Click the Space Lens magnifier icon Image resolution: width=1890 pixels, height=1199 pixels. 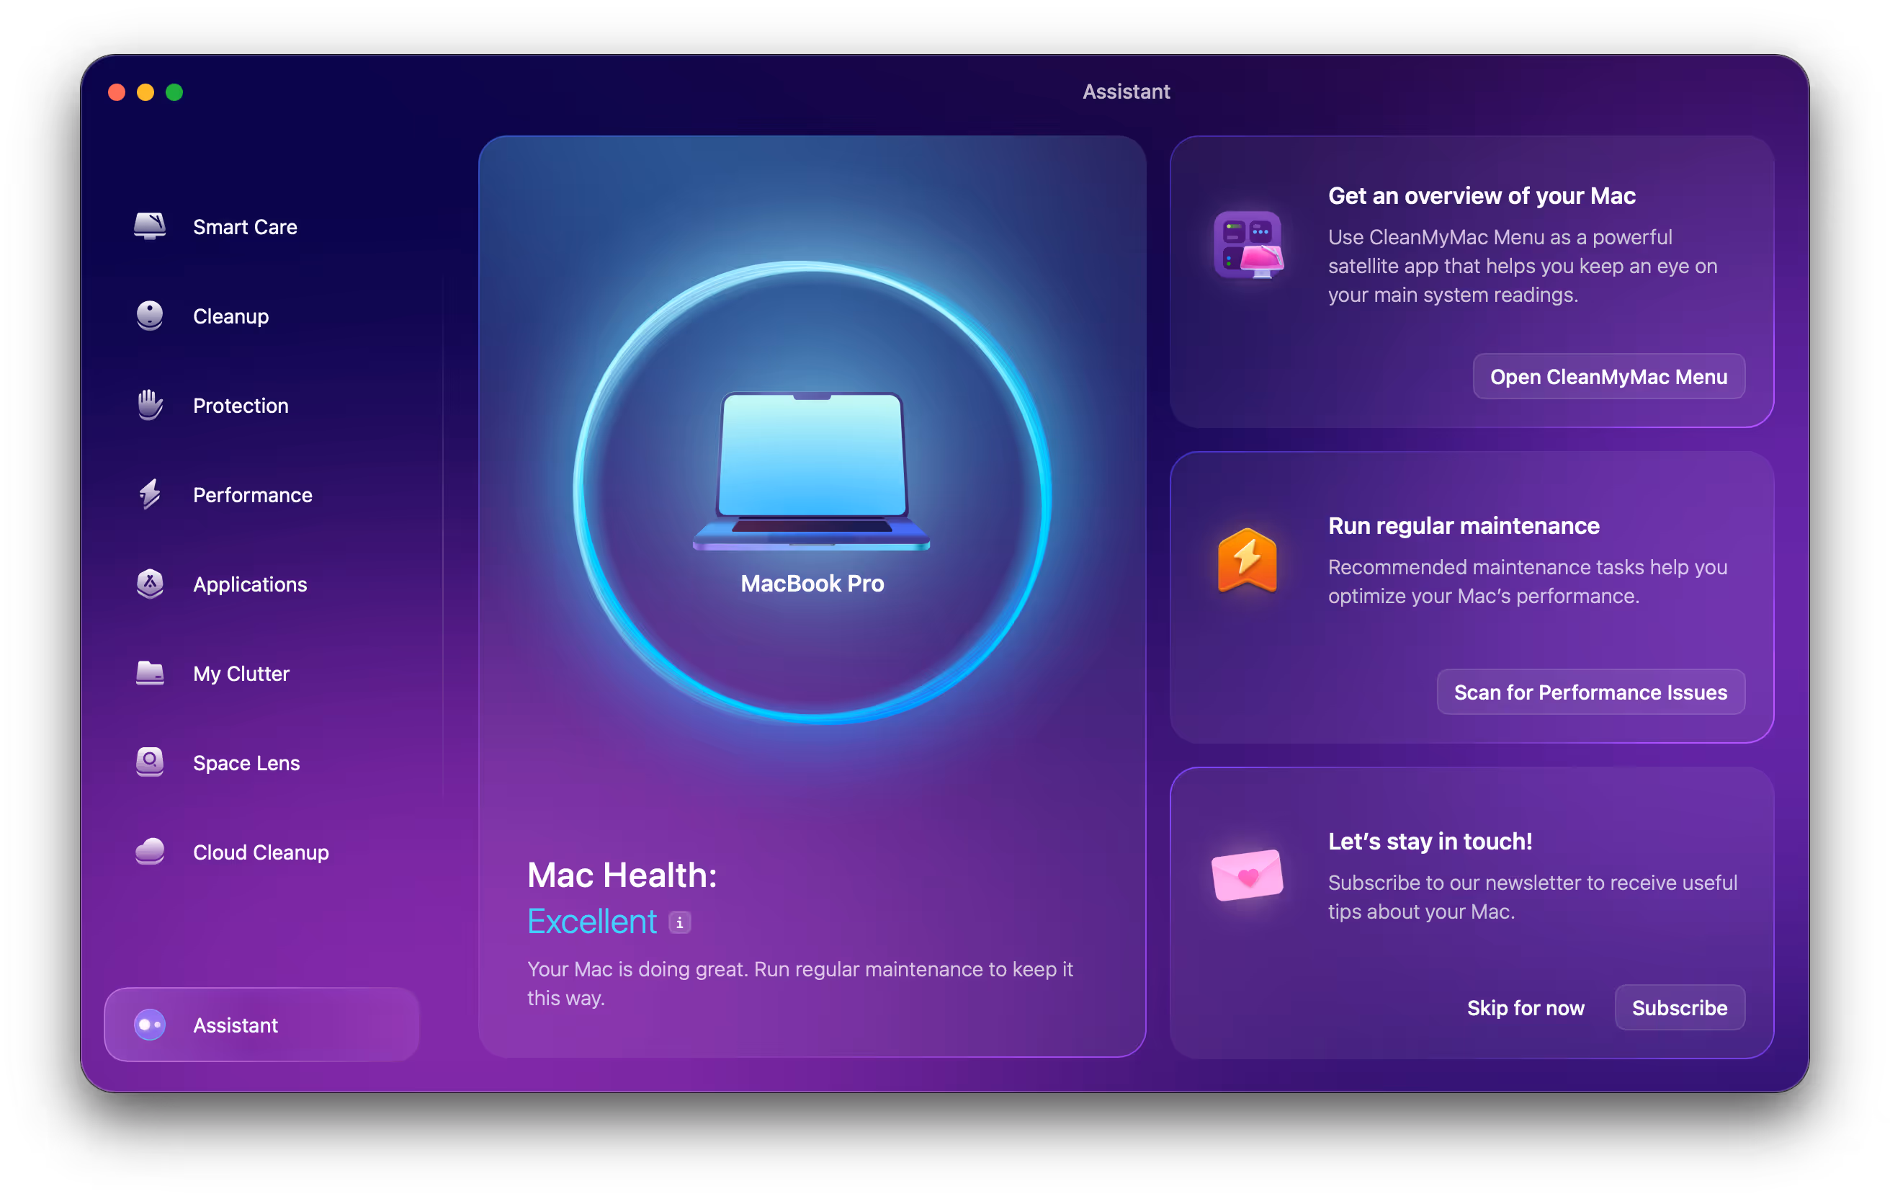tap(149, 762)
